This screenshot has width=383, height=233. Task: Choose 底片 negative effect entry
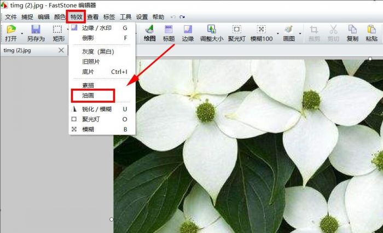coord(102,72)
